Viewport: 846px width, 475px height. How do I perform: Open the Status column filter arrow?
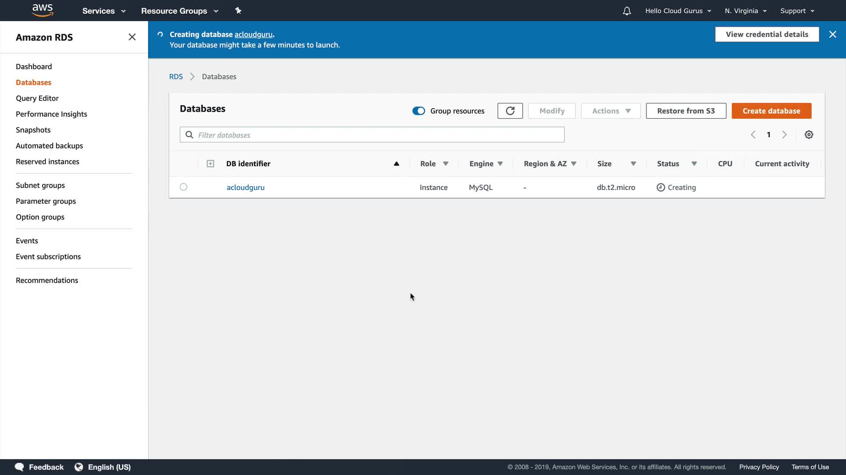(x=694, y=164)
